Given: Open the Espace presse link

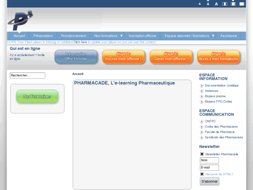Looking at the screenshot, I should tap(215, 96).
